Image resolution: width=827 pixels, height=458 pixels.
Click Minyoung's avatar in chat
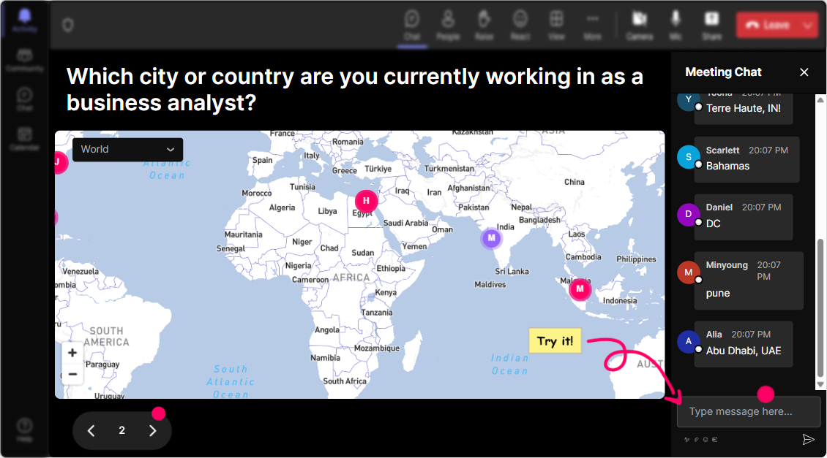pyautogui.click(x=688, y=272)
